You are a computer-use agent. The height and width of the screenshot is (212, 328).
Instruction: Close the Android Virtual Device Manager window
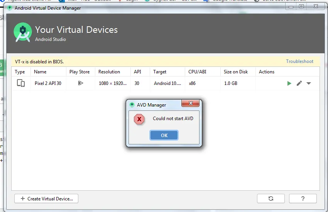[x=316, y=7]
